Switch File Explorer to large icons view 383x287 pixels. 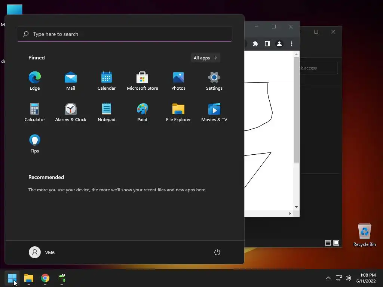(x=336, y=243)
